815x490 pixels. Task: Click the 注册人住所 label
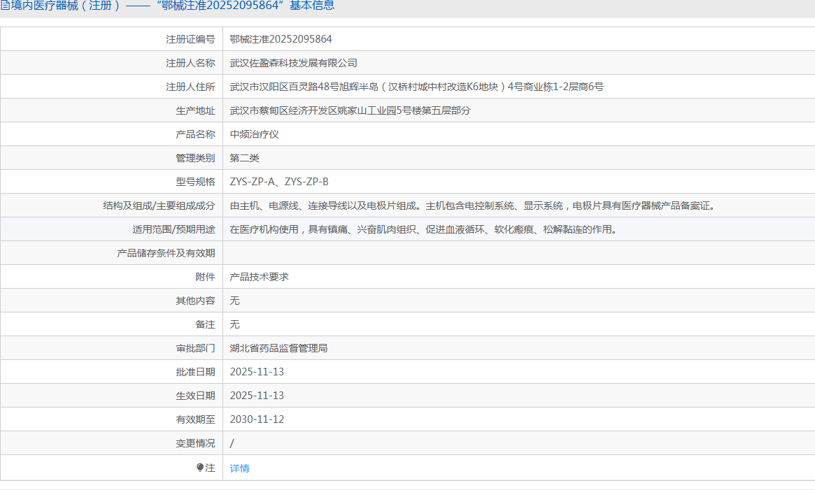[190, 87]
